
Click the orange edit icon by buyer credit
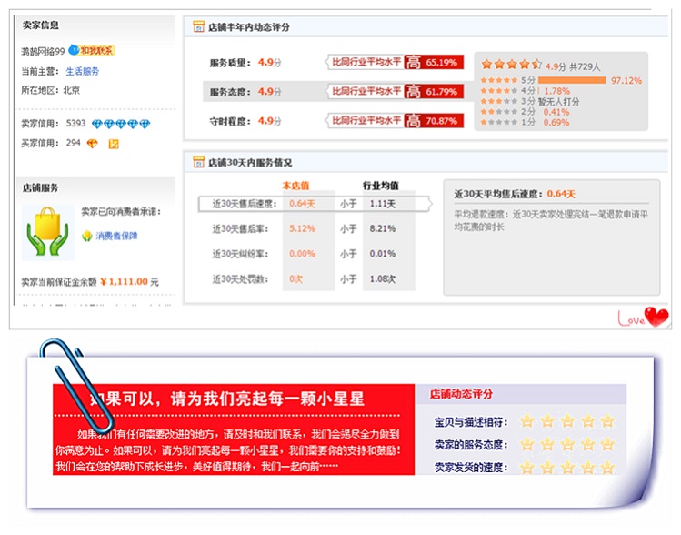tap(114, 144)
